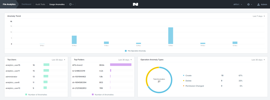Click the 14-Nov anomaly bar

pos(203,43)
